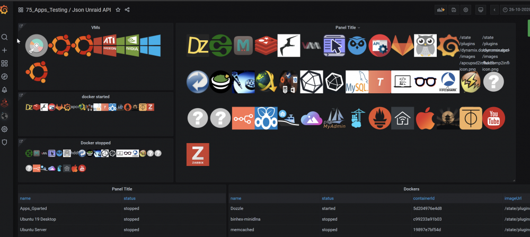Screen dimensions: 530x237
Task: Save the dashboard with the disk icon
Action: coord(454,10)
